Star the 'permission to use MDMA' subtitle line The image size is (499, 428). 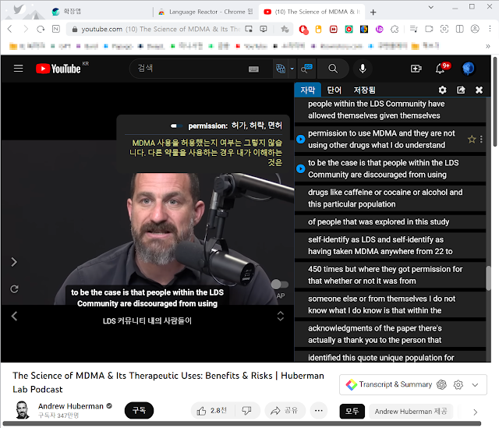coord(472,139)
